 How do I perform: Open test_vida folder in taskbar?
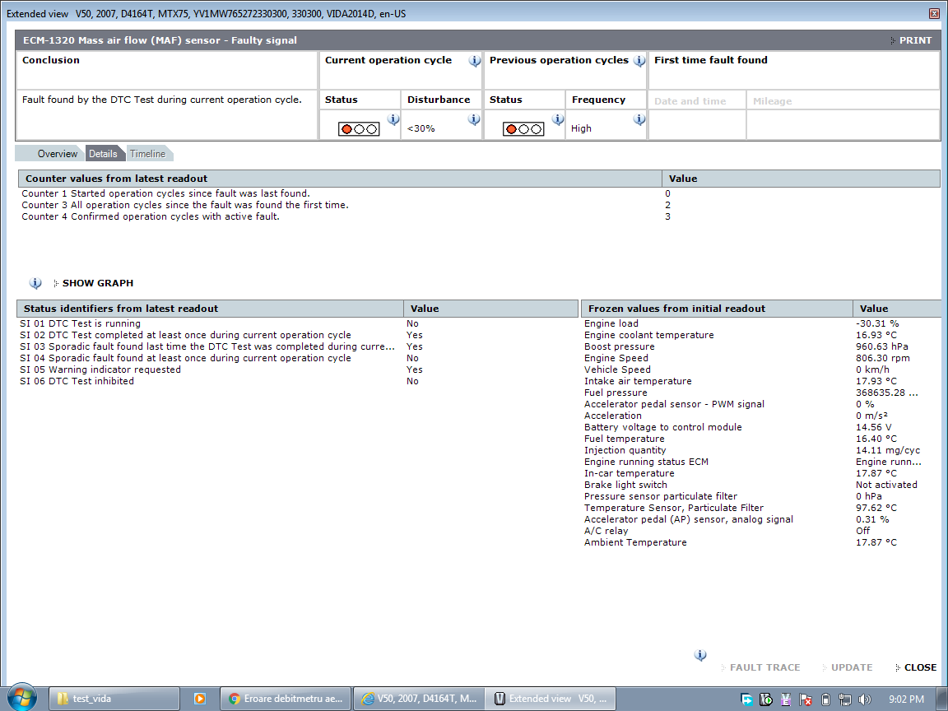click(114, 699)
